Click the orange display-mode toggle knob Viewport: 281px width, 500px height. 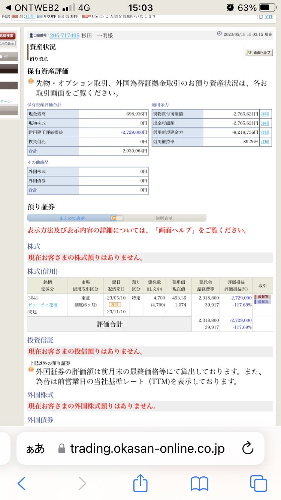coord(114,218)
